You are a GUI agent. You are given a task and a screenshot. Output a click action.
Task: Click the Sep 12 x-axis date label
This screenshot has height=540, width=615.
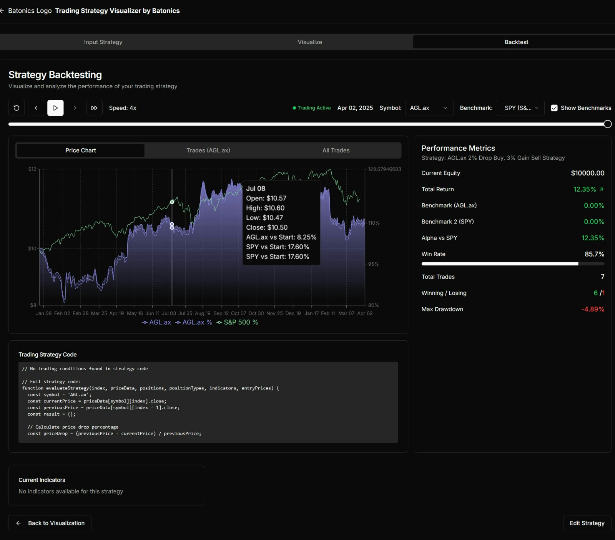pos(221,313)
